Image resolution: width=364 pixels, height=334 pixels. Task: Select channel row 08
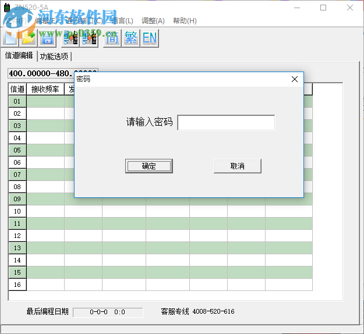pos(17,187)
